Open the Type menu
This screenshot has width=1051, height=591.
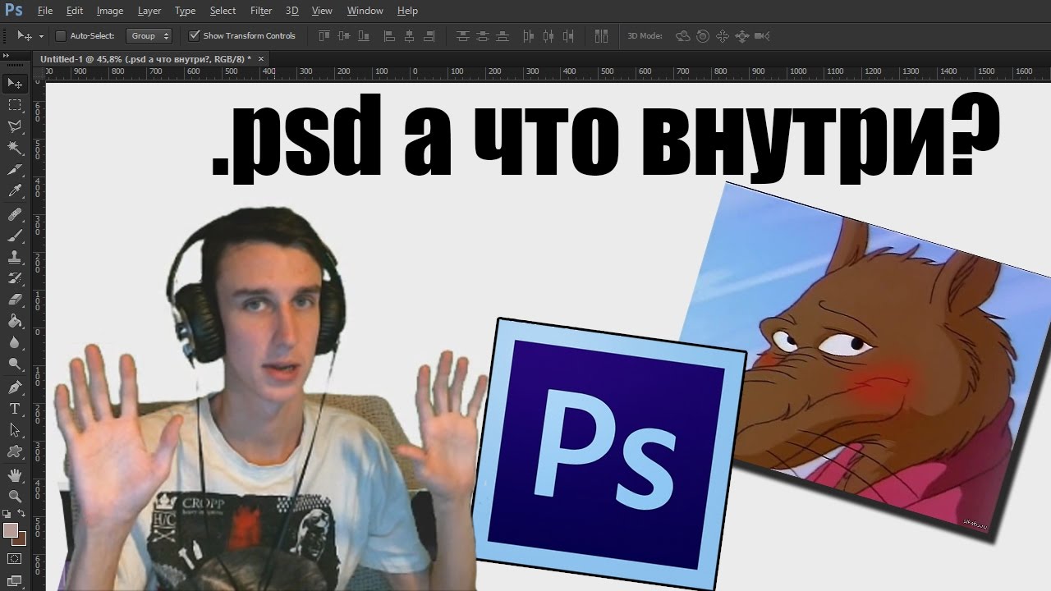pyautogui.click(x=186, y=11)
